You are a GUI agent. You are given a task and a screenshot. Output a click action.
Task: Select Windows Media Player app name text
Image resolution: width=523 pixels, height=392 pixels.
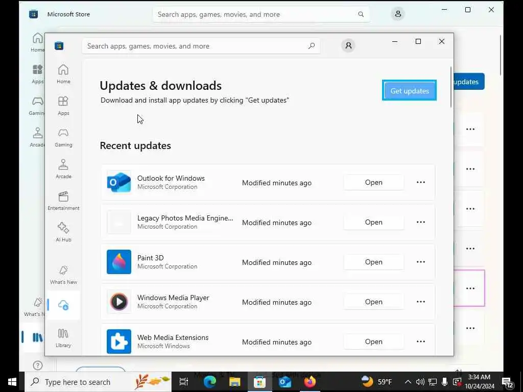[173, 298]
